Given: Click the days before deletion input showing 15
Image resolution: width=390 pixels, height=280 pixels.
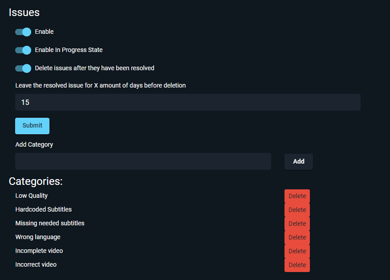Looking at the screenshot, I should 187,102.
